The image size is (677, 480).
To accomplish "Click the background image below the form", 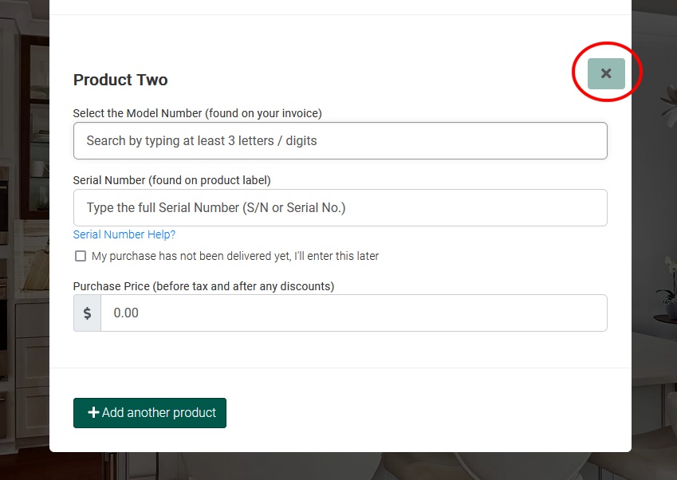I will pos(340,466).
